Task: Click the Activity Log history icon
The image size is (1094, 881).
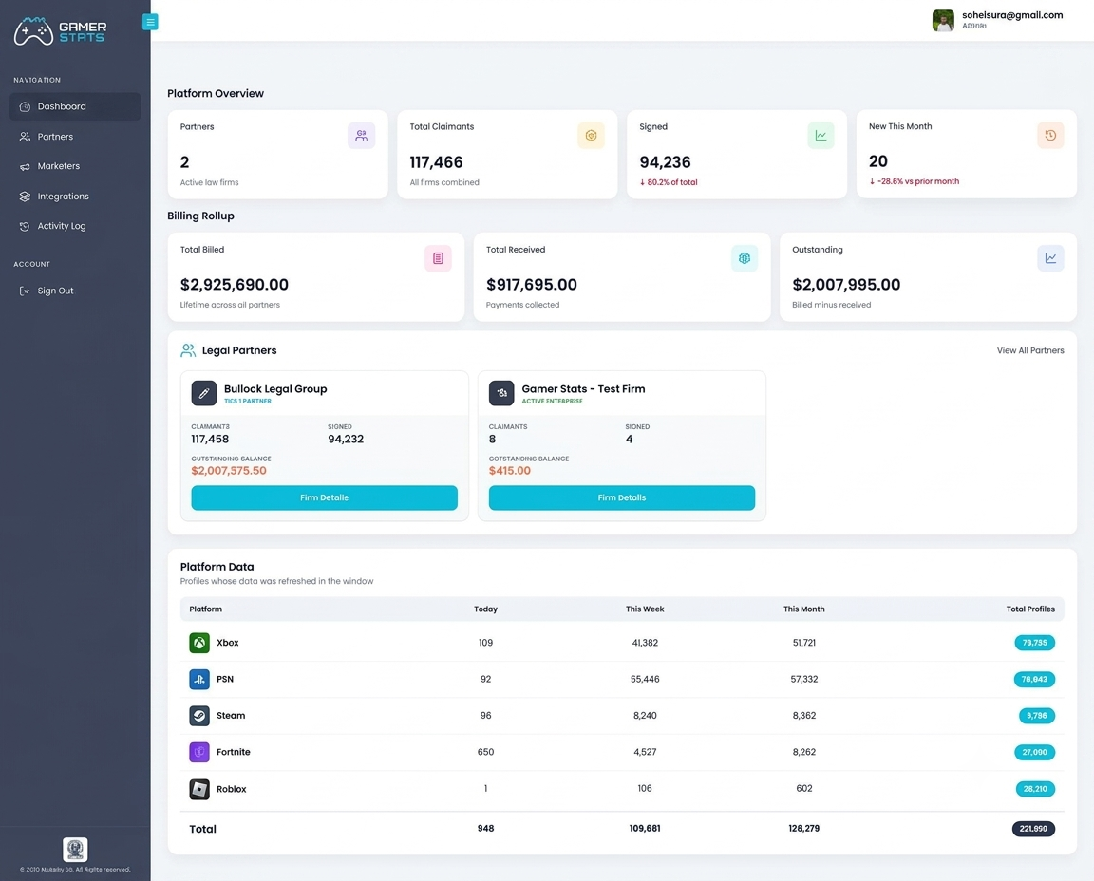Action: [25, 226]
